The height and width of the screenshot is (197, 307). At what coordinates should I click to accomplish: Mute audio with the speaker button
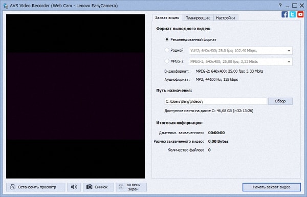(x=74, y=187)
